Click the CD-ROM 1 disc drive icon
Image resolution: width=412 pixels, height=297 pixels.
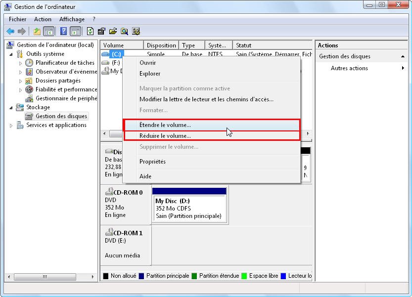point(109,232)
